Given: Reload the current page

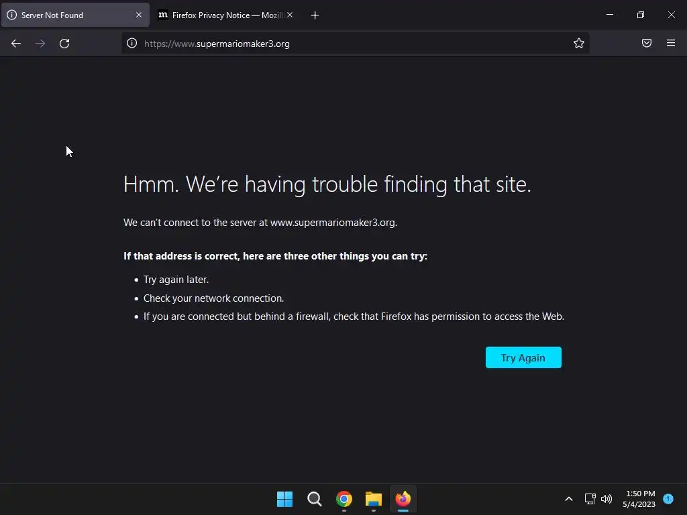Looking at the screenshot, I should tap(64, 44).
